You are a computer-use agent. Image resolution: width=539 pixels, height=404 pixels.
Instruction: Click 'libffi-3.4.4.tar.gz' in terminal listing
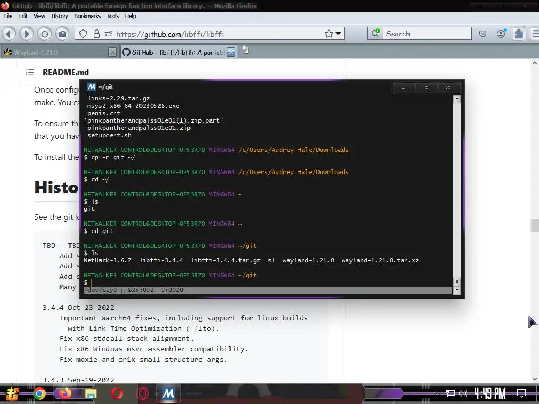point(225,260)
